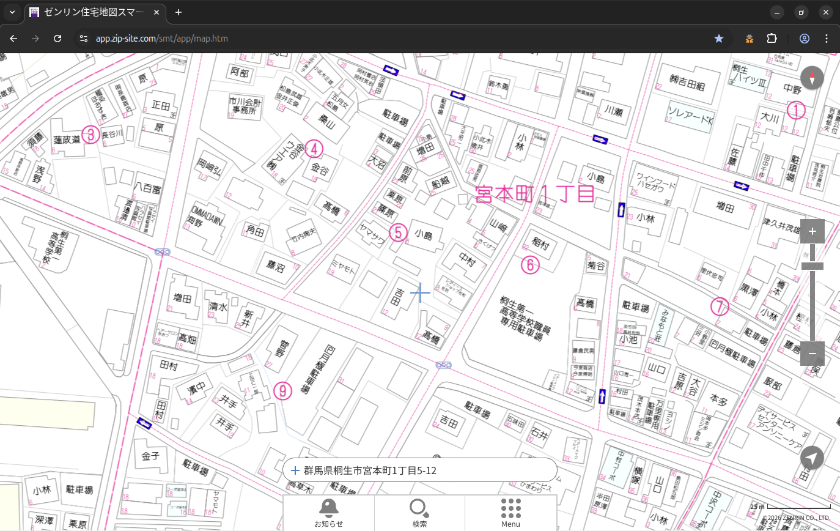Click circled block number 9 on map
Image resolution: width=840 pixels, height=531 pixels.
282,390
